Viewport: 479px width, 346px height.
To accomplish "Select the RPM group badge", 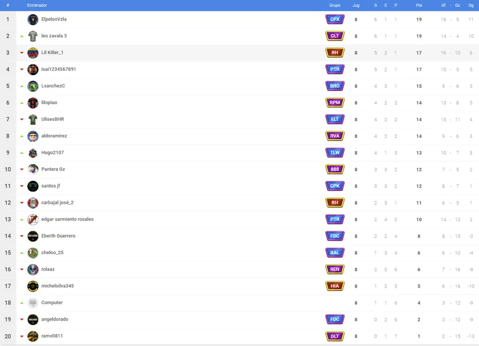I will [335, 103].
